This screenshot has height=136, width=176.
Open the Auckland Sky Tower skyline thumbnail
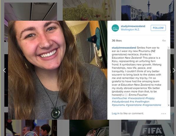tap(148, 10)
